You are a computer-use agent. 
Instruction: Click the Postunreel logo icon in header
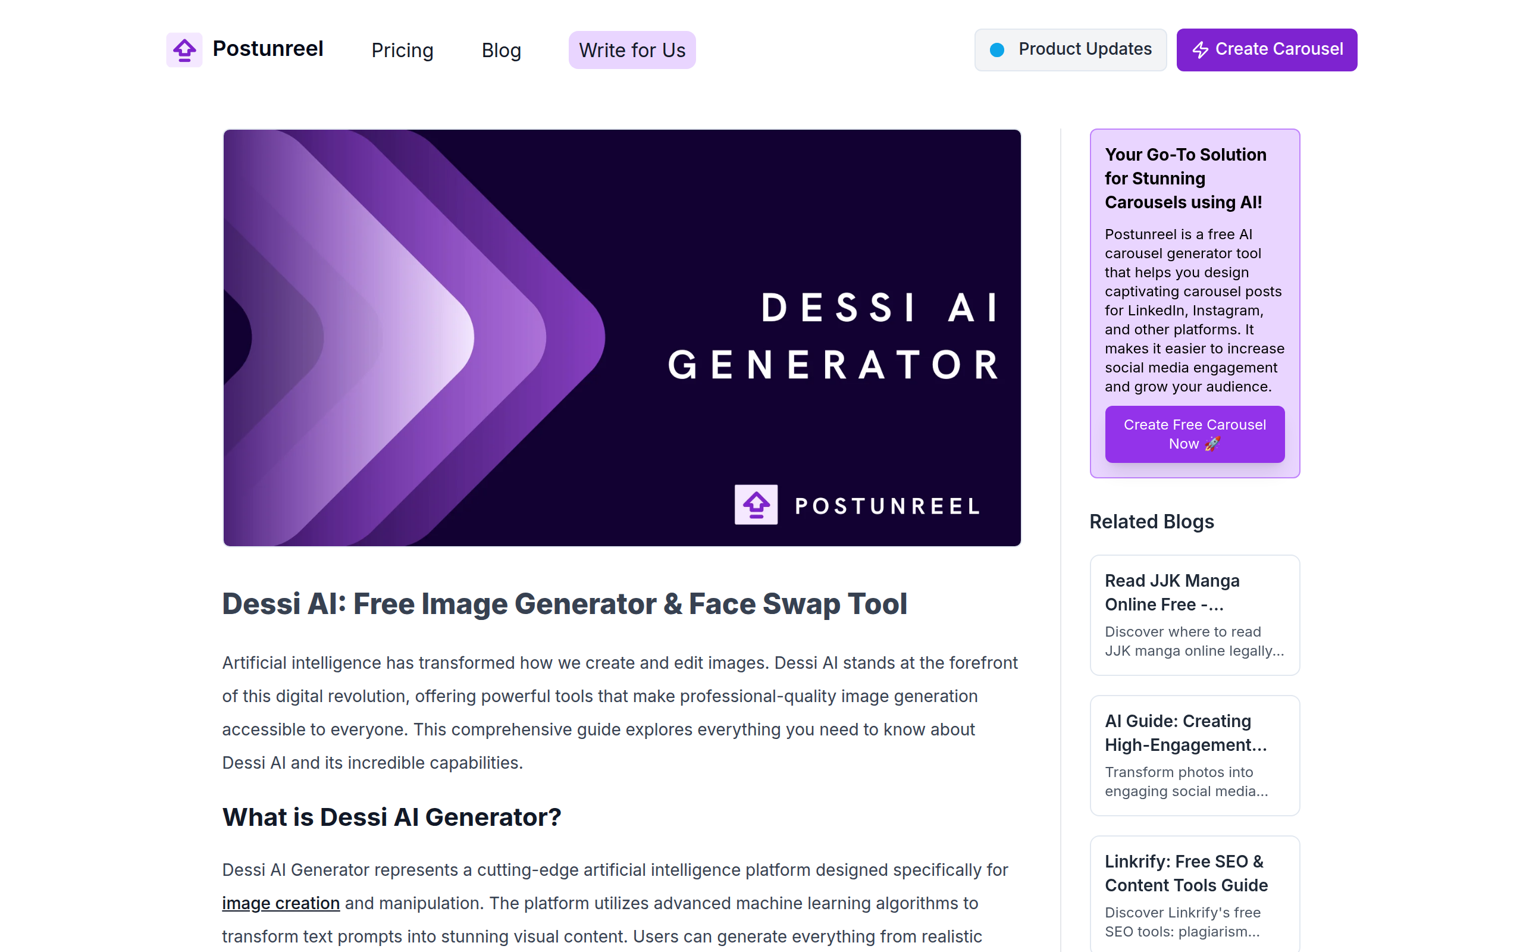[184, 50]
